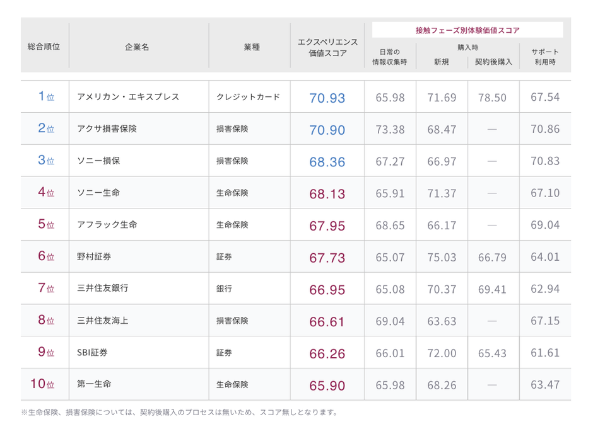Click the アクサ損害保険 company name

tap(107, 128)
